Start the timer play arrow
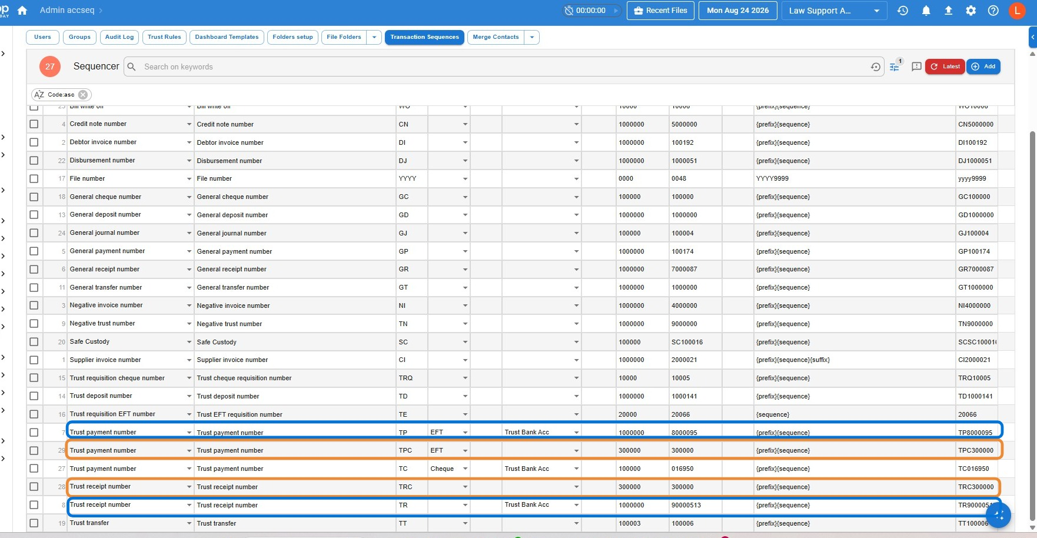Image resolution: width=1037 pixels, height=538 pixels. point(616,11)
